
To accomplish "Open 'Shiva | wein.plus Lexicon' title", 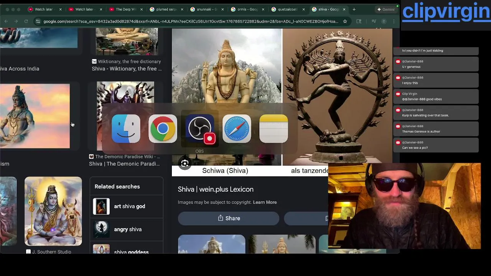I will [216, 189].
